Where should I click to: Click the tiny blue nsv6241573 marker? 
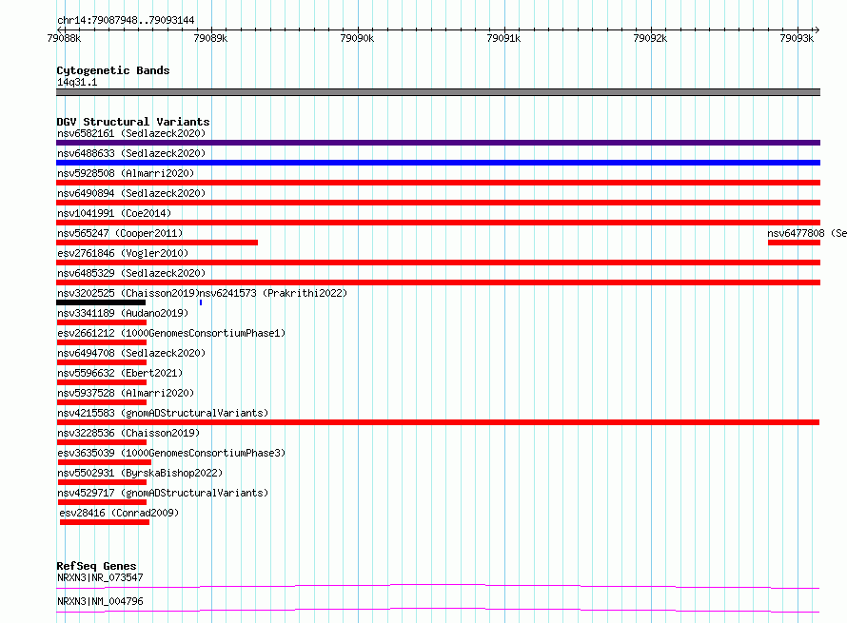(x=201, y=302)
